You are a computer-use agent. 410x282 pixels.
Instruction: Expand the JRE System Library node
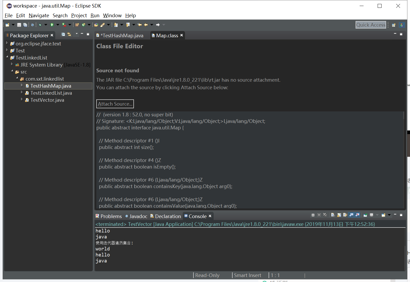click(x=12, y=64)
